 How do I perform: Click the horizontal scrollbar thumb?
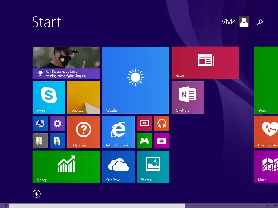pyautogui.click(x=97, y=206)
